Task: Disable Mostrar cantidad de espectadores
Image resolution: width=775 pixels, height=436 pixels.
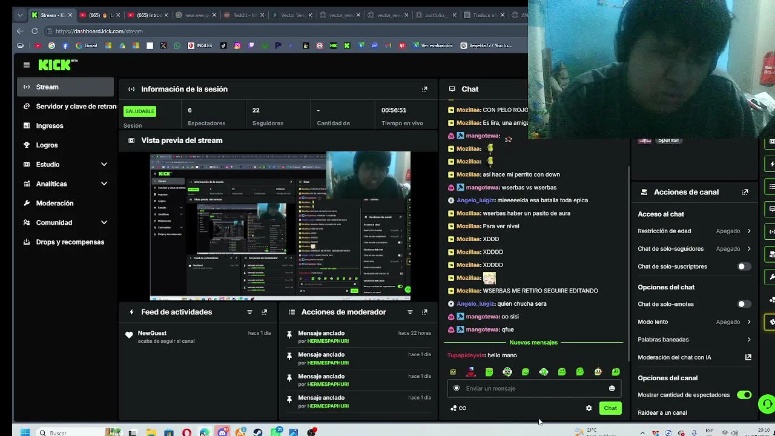Action: (x=744, y=395)
